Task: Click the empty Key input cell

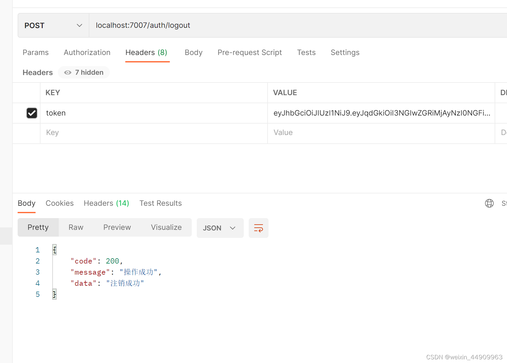Action: coord(154,133)
